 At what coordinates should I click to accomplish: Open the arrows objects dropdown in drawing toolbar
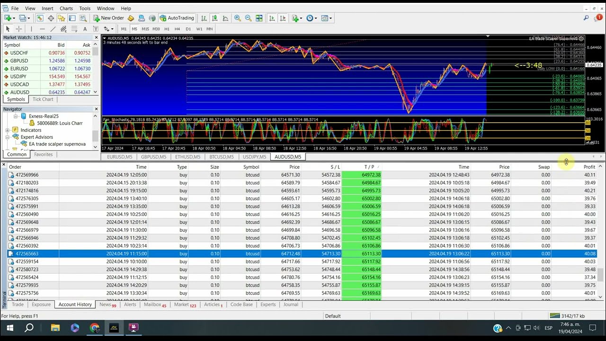(108, 29)
